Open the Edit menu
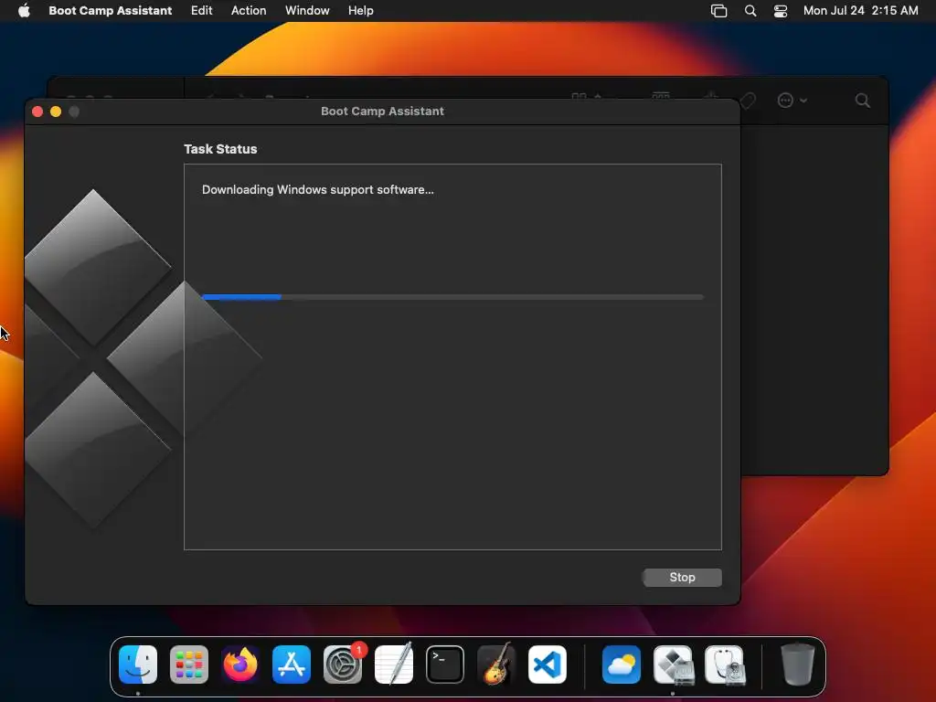Viewport: 936px width, 702px height. pos(201,11)
